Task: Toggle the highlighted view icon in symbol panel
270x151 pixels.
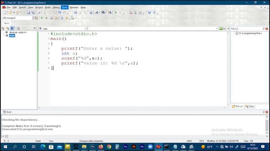Action: 12,29
